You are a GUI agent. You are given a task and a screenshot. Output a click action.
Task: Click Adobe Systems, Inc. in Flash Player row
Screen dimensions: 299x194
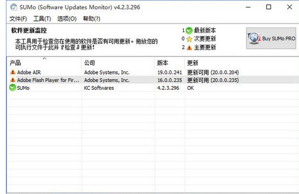pos(107,80)
